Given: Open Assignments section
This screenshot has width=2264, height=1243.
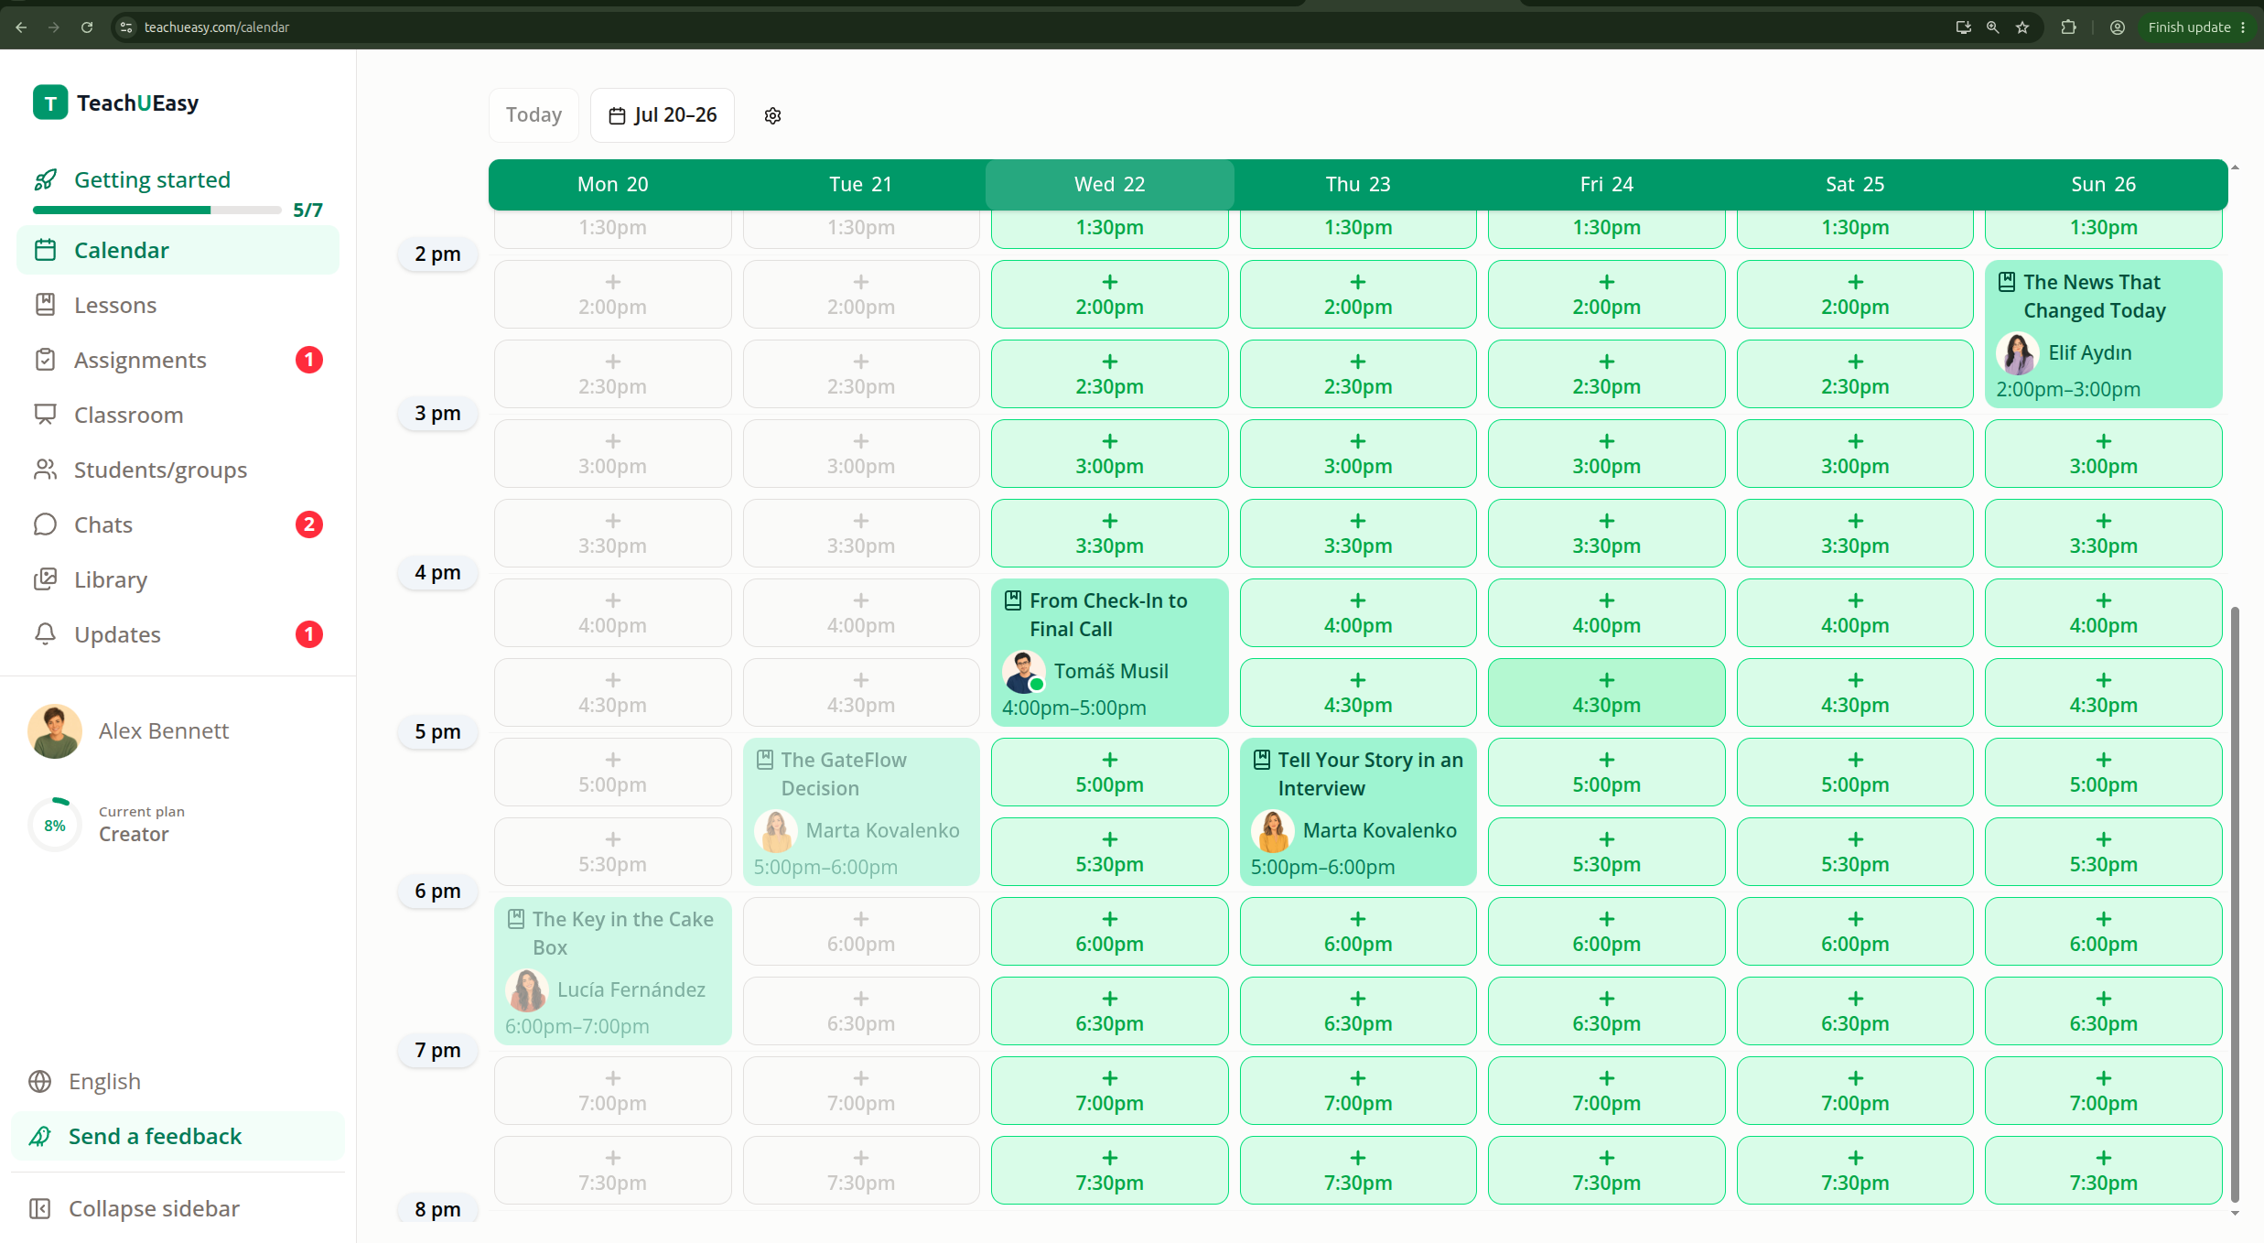Looking at the screenshot, I should click(178, 360).
